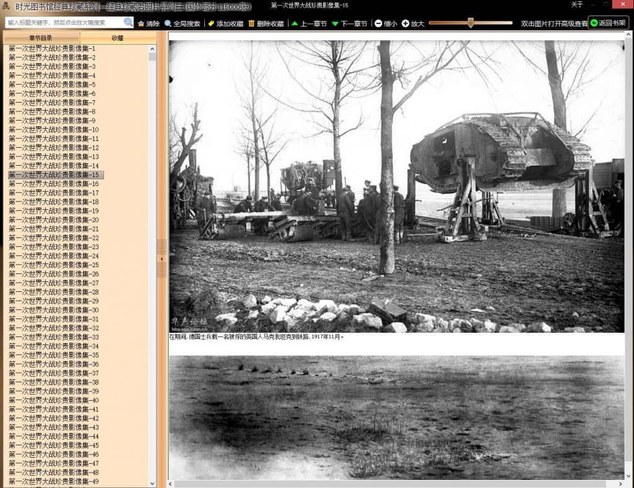
Task: Focus the title keyword search input field
Action: (x=65, y=22)
